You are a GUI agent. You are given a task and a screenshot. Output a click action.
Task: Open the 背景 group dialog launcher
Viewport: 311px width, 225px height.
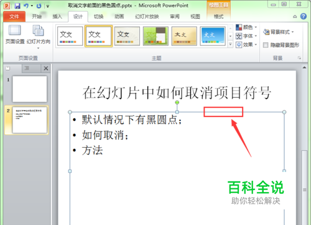tap(299, 58)
